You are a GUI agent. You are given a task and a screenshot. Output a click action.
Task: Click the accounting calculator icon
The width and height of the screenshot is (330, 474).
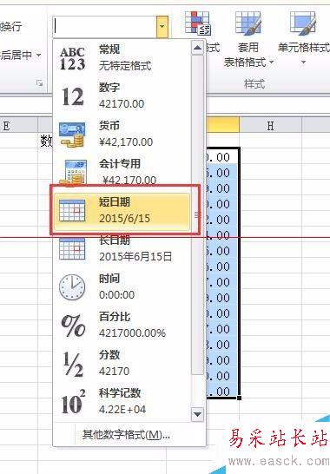pyautogui.click(x=73, y=172)
